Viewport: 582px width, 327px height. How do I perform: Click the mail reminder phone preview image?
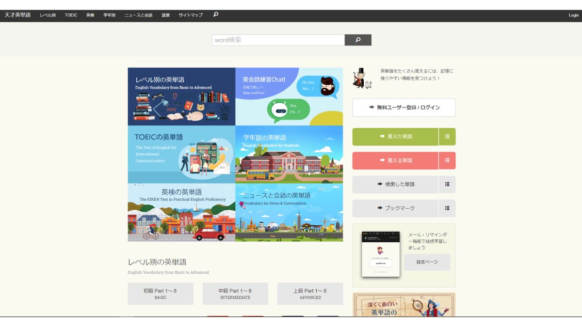pyautogui.click(x=381, y=254)
